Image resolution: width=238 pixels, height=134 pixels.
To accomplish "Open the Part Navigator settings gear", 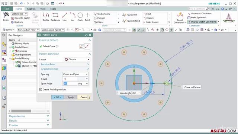I will pyautogui.click(x=3, y=35).
